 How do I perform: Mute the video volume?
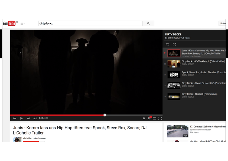(x=35, y=118)
